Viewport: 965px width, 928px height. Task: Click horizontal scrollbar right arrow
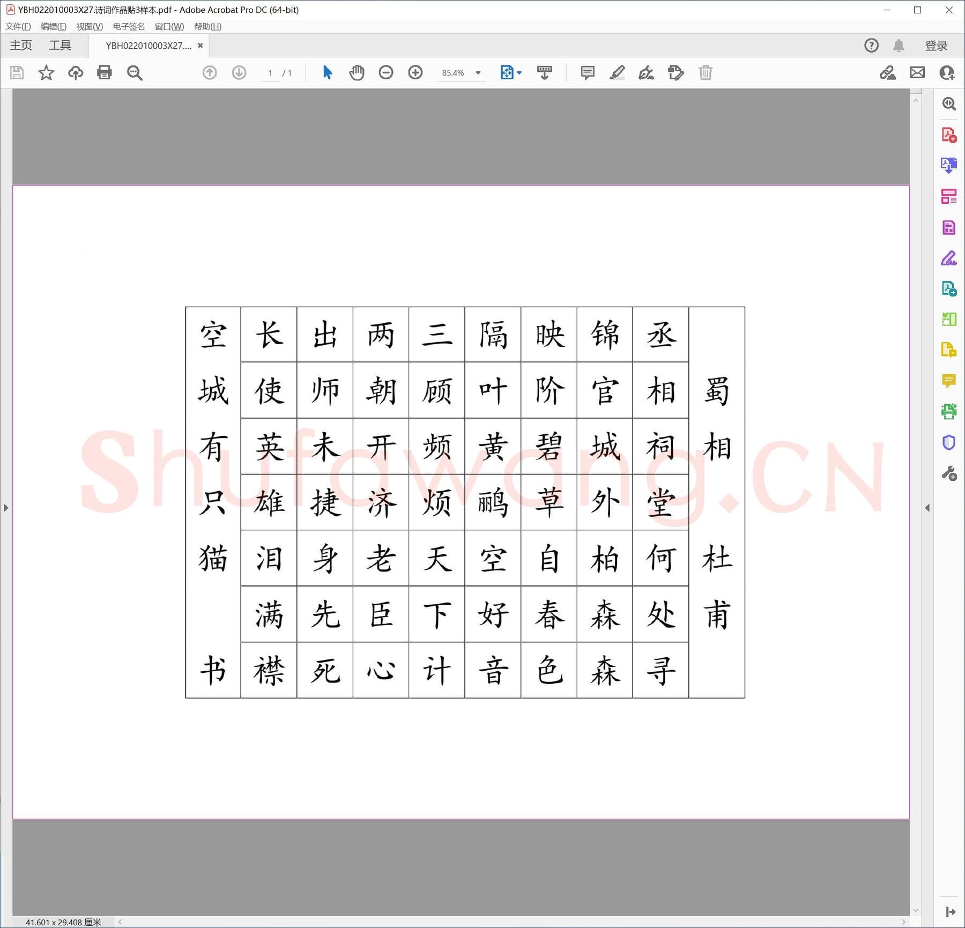[x=904, y=922]
